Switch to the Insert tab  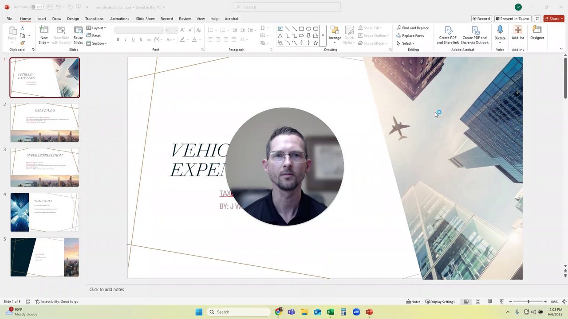pos(41,19)
